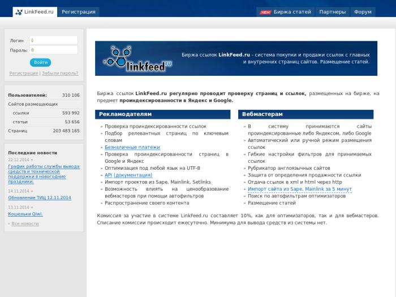Open the Кошельки Qiwi news link
Viewport: 396px width, 297px height.
click(x=25, y=214)
